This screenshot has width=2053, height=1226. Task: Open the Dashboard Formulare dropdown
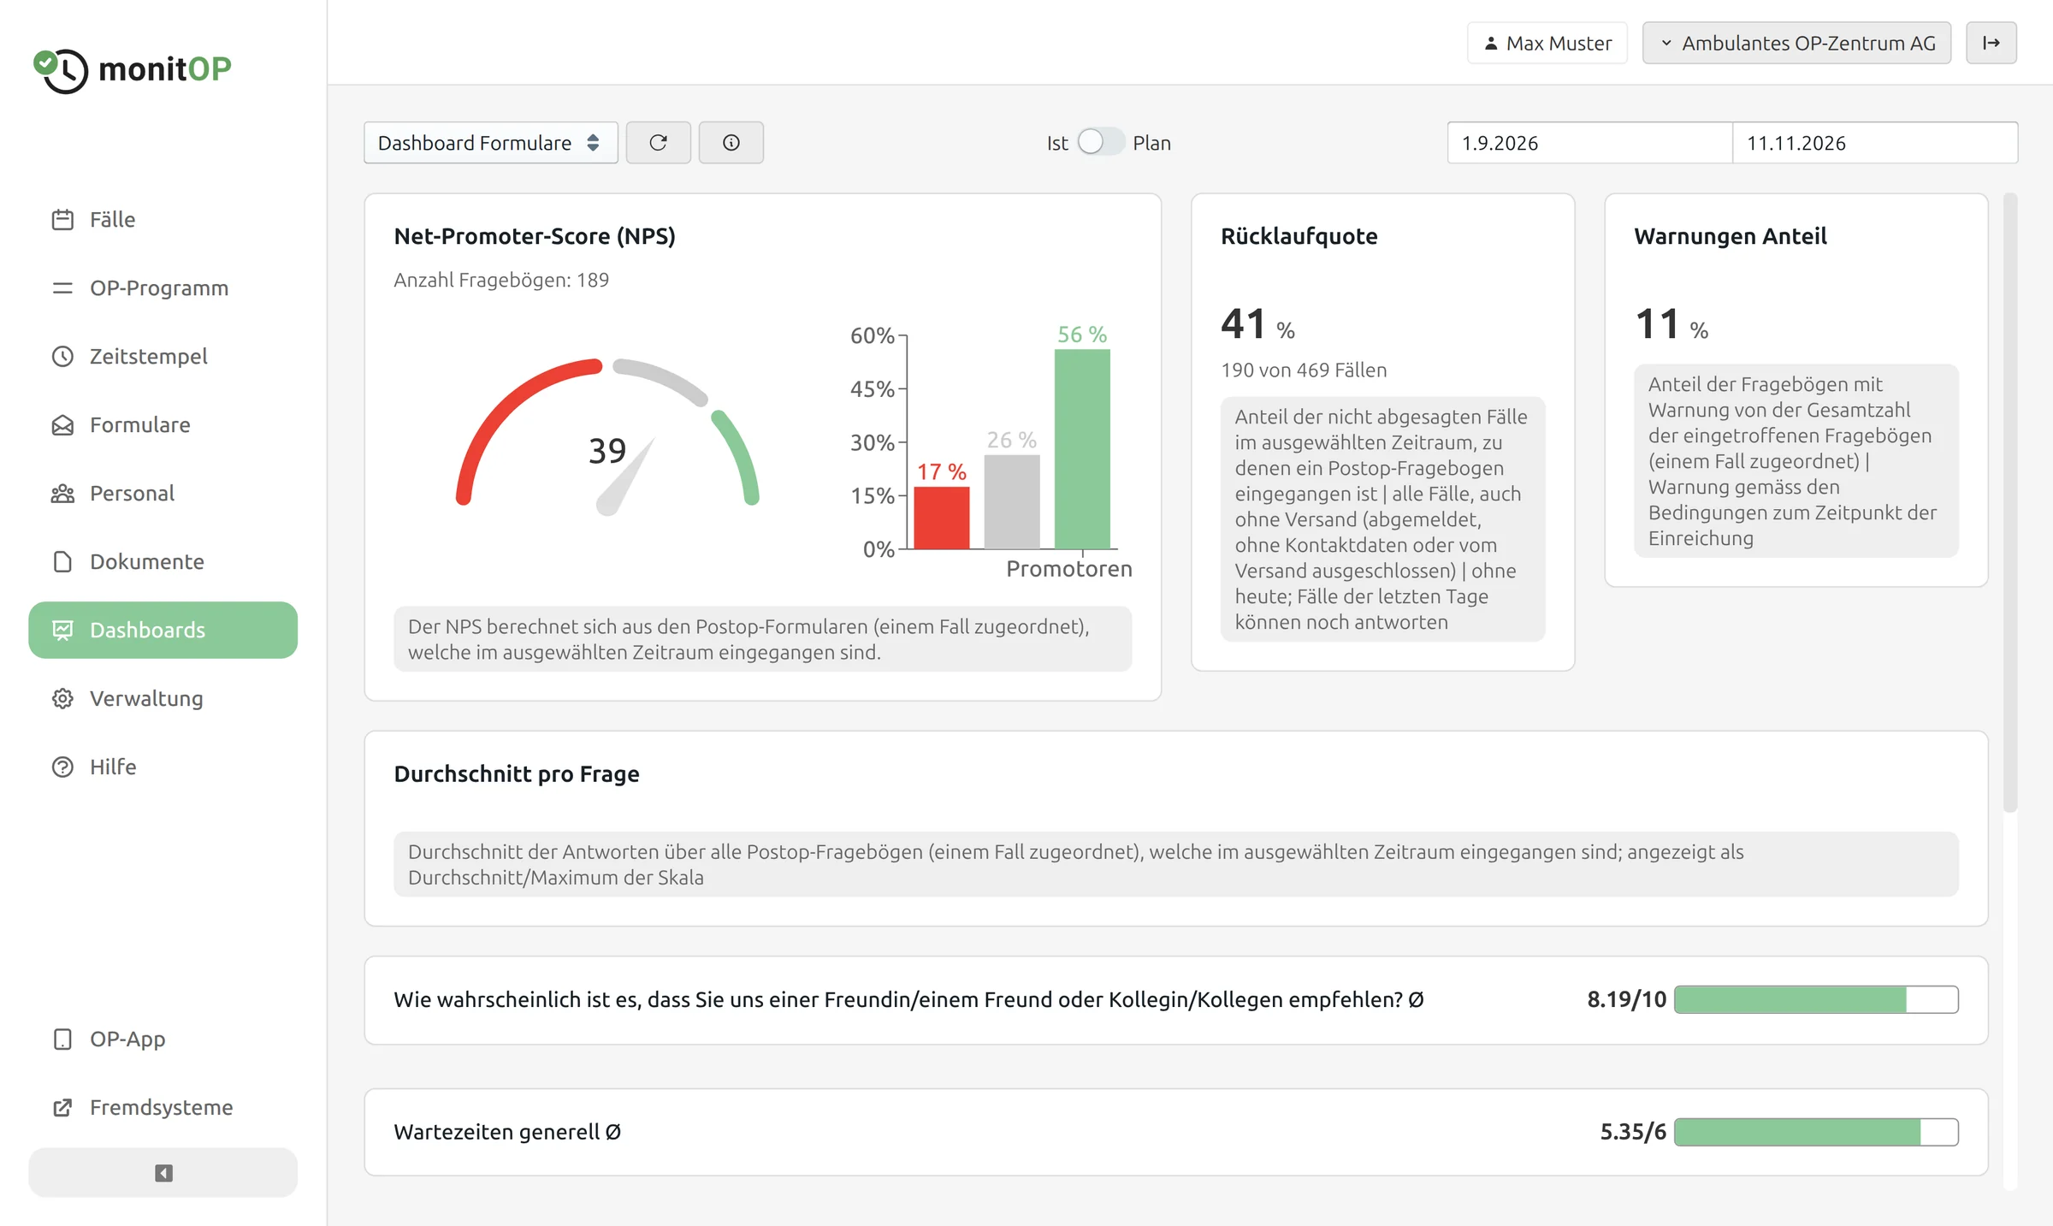tap(491, 143)
